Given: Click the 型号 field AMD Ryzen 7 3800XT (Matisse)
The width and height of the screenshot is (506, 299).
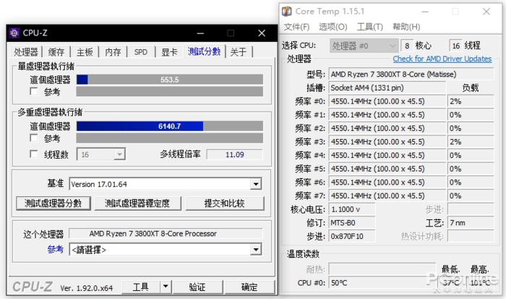Looking at the screenshot, I should [x=411, y=74].
